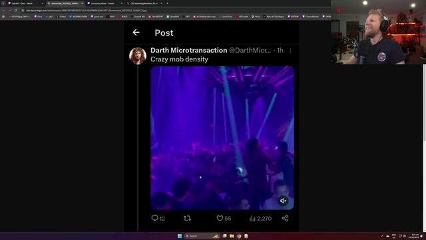Click the taskbar Search box
Screen dimensions: 426x240
202,236
